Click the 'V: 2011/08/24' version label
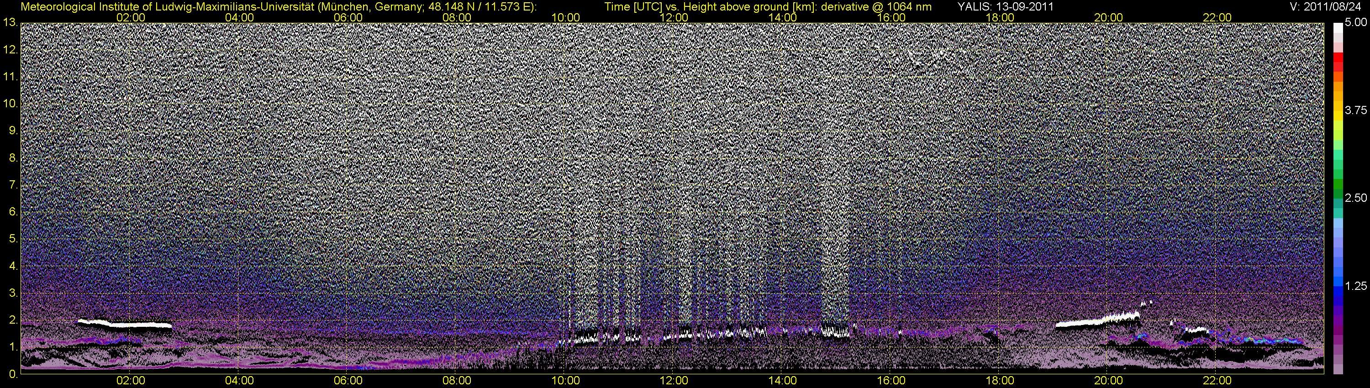The width and height of the screenshot is (1370, 388). pos(1324,6)
